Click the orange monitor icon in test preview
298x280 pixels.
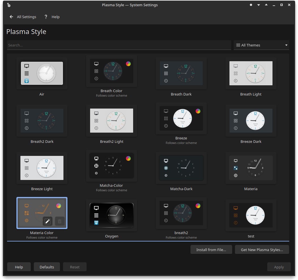(236, 208)
